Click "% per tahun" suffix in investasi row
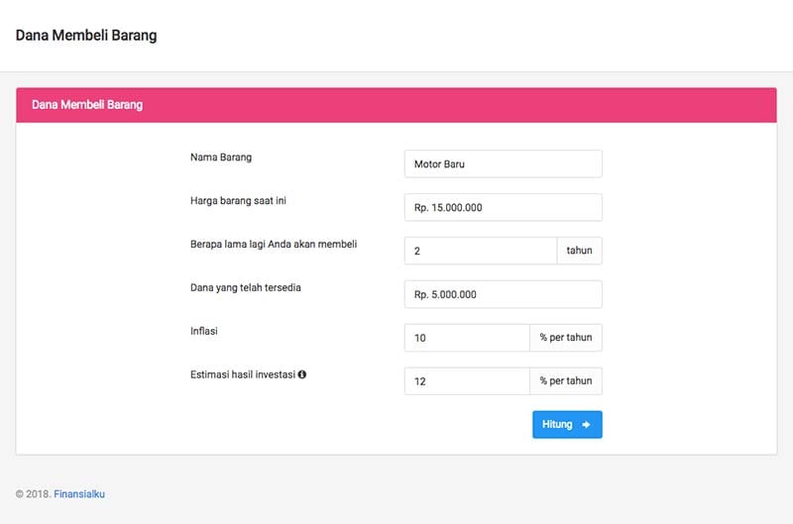 [565, 381]
